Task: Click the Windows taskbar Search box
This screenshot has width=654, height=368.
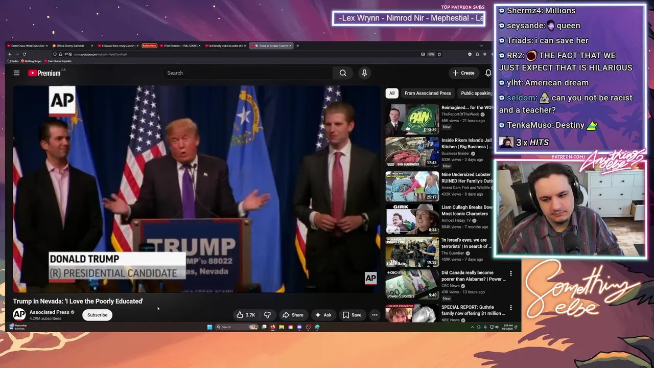Action: point(237,327)
